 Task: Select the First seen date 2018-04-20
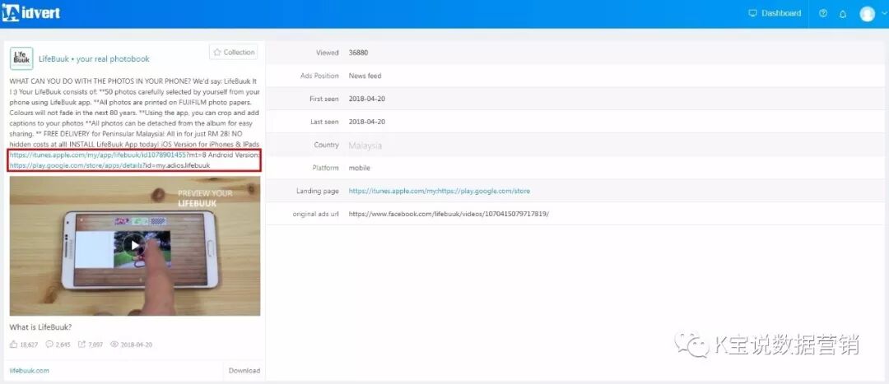(x=367, y=99)
